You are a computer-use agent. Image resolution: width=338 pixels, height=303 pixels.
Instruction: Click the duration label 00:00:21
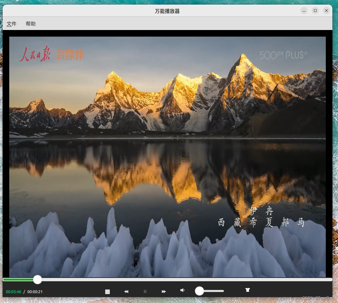34,291
